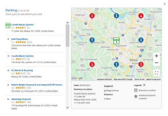
Task: Click the keyword value garbage pickup
Action: pyautogui.click(x=111, y=91)
